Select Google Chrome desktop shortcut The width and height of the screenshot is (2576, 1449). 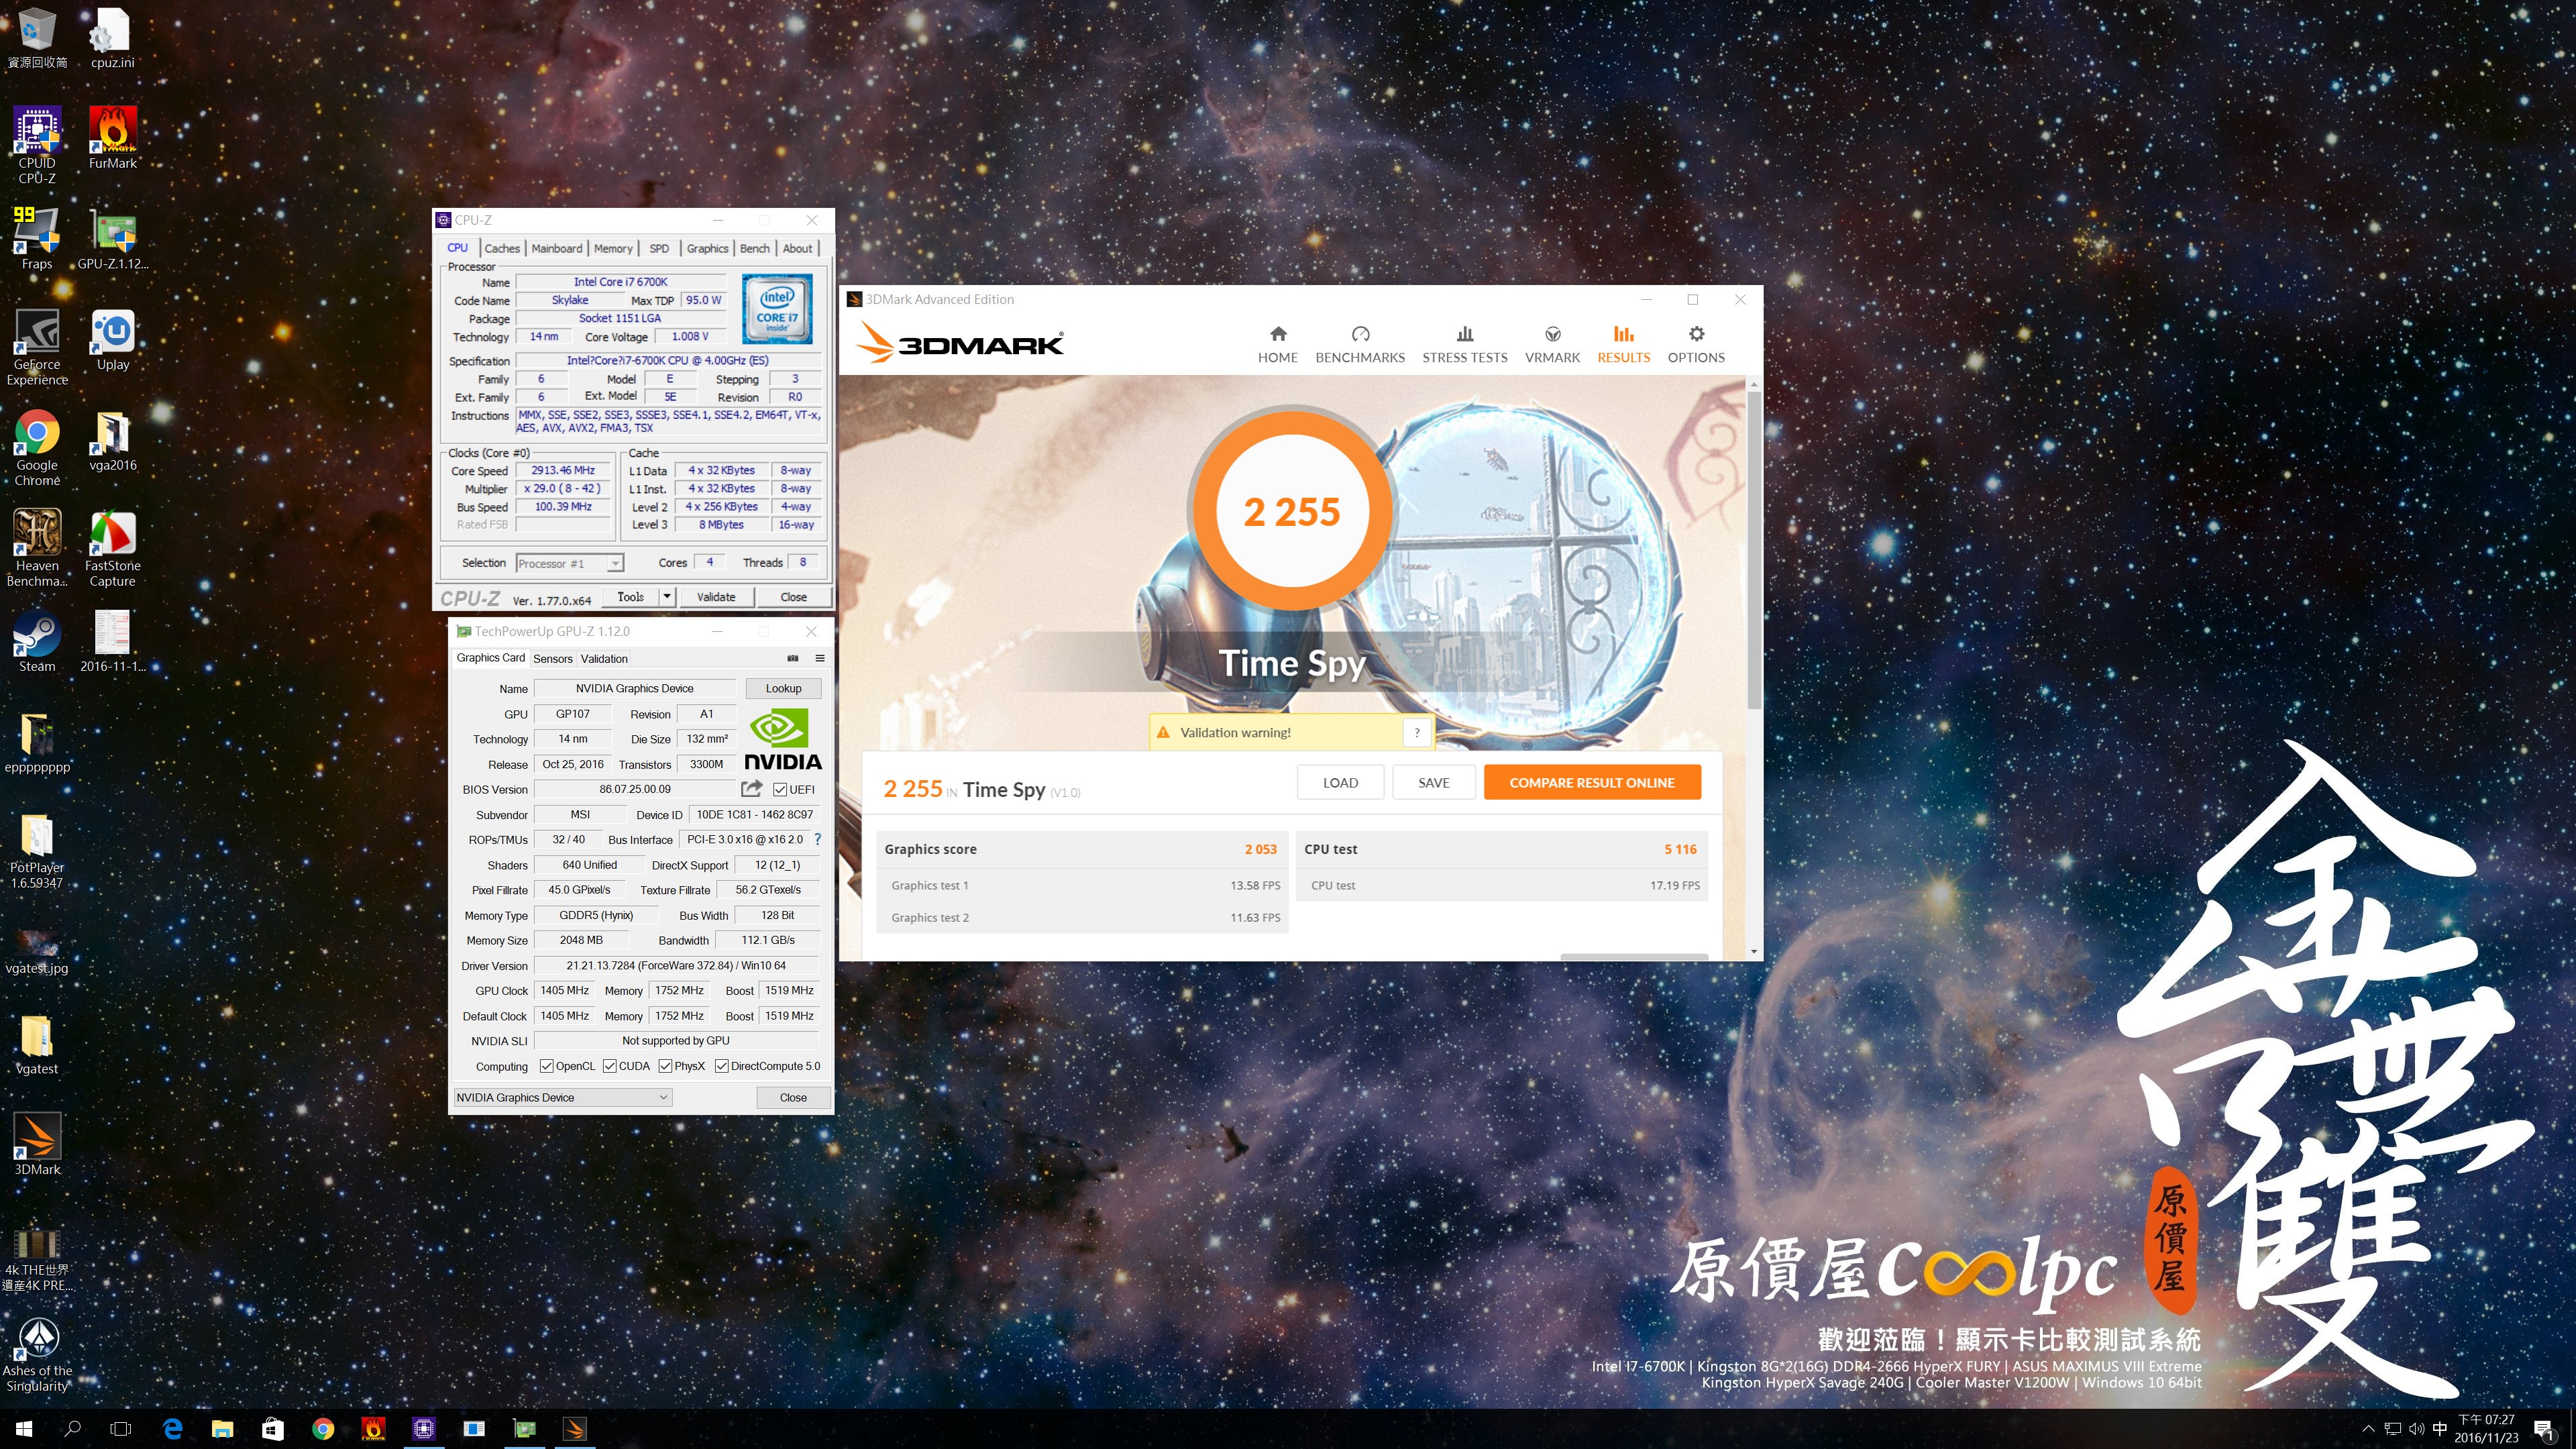click(37, 447)
